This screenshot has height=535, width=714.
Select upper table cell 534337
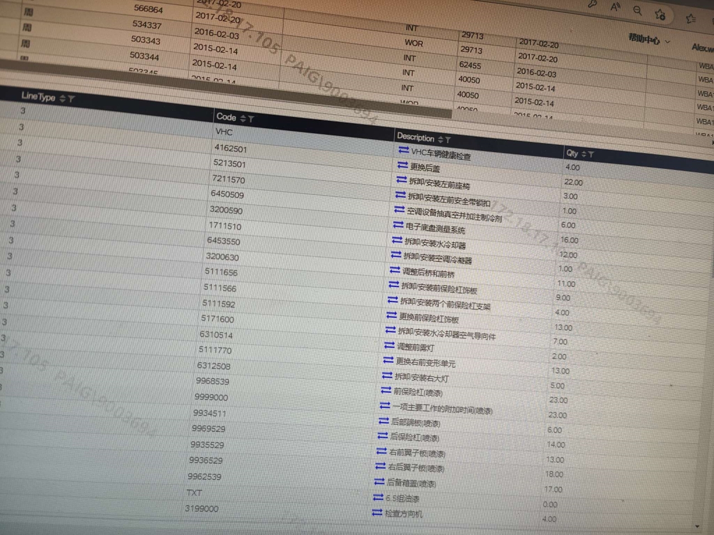point(147,25)
